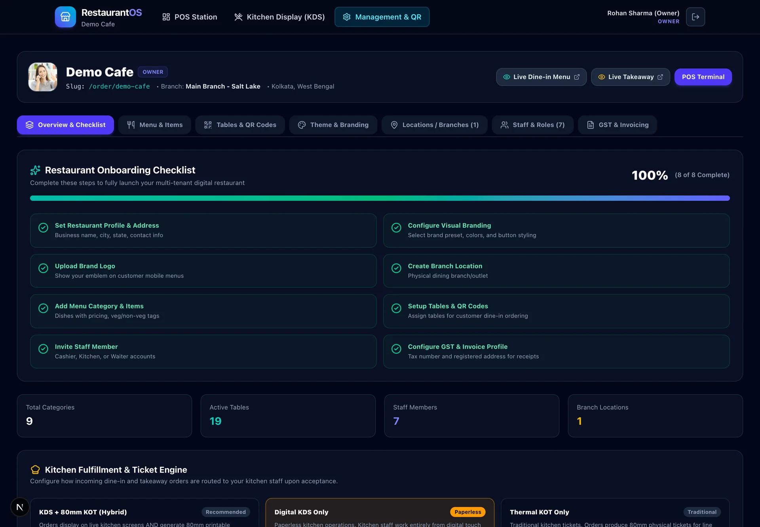Switch to Menu & Items tab
This screenshot has width=760, height=527.
pyautogui.click(x=155, y=125)
